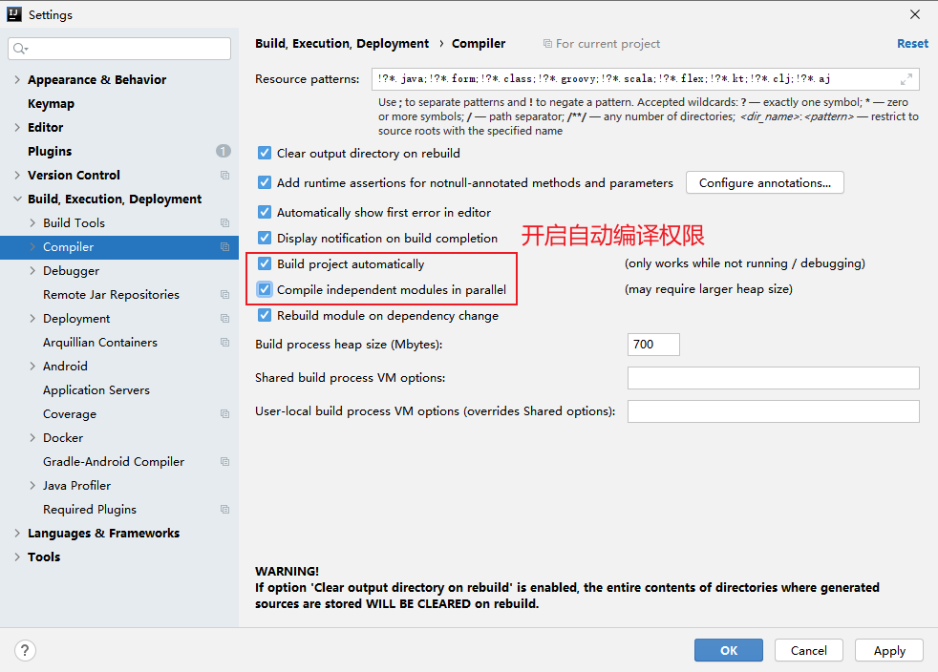This screenshot has width=938, height=672.
Task: Click the project-level icon beside Required Plugins
Action: [224, 510]
